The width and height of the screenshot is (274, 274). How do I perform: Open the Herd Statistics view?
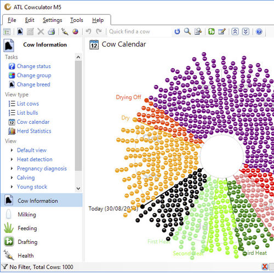point(34,131)
